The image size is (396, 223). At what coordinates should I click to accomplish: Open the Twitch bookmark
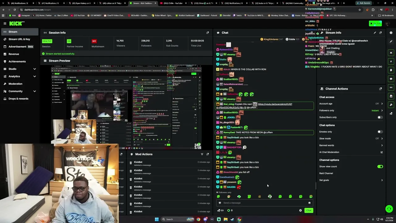237,15
